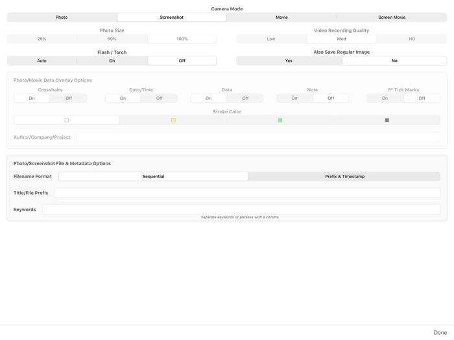Enable Also Save Regular Image Yes
This screenshot has width=454, height=340.
tap(289, 61)
